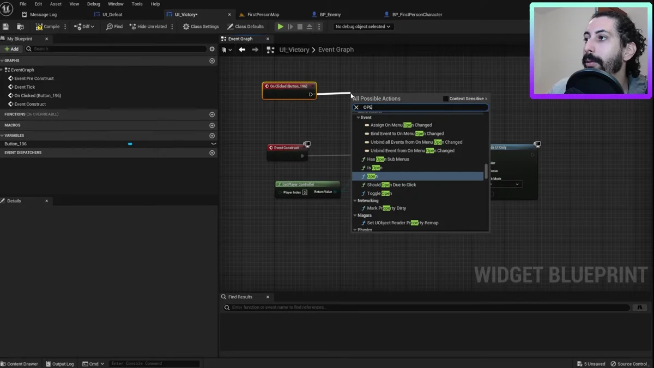This screenshot has height=368, width=654.
Task: Open Compile options three-dot menu
Action: tap(65, 26)
